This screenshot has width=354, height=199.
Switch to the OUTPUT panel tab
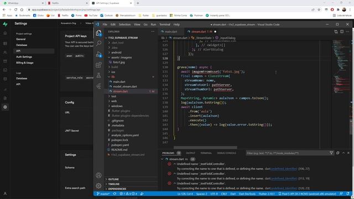tap(190, 153)
